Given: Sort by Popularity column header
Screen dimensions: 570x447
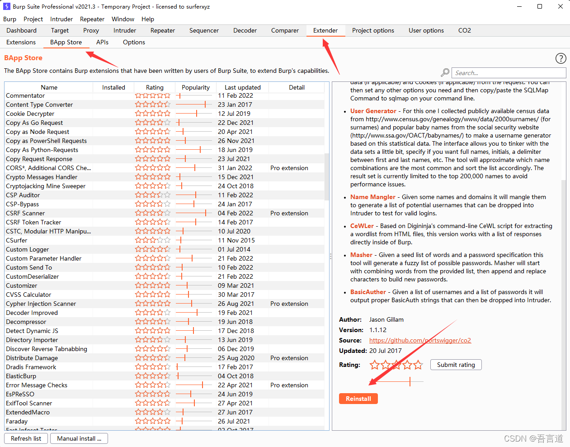Looking at the screenshot, I should coord(196,87).
